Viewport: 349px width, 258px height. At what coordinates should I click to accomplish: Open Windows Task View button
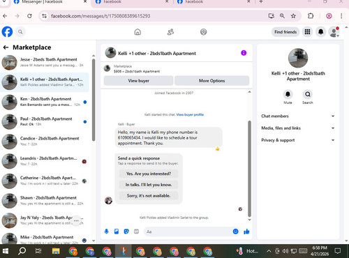pos(38,251)
